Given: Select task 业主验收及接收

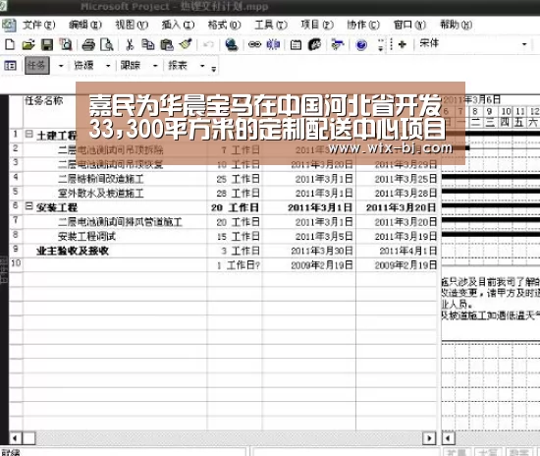Looking at the screenshot, I should pos(73,251).
